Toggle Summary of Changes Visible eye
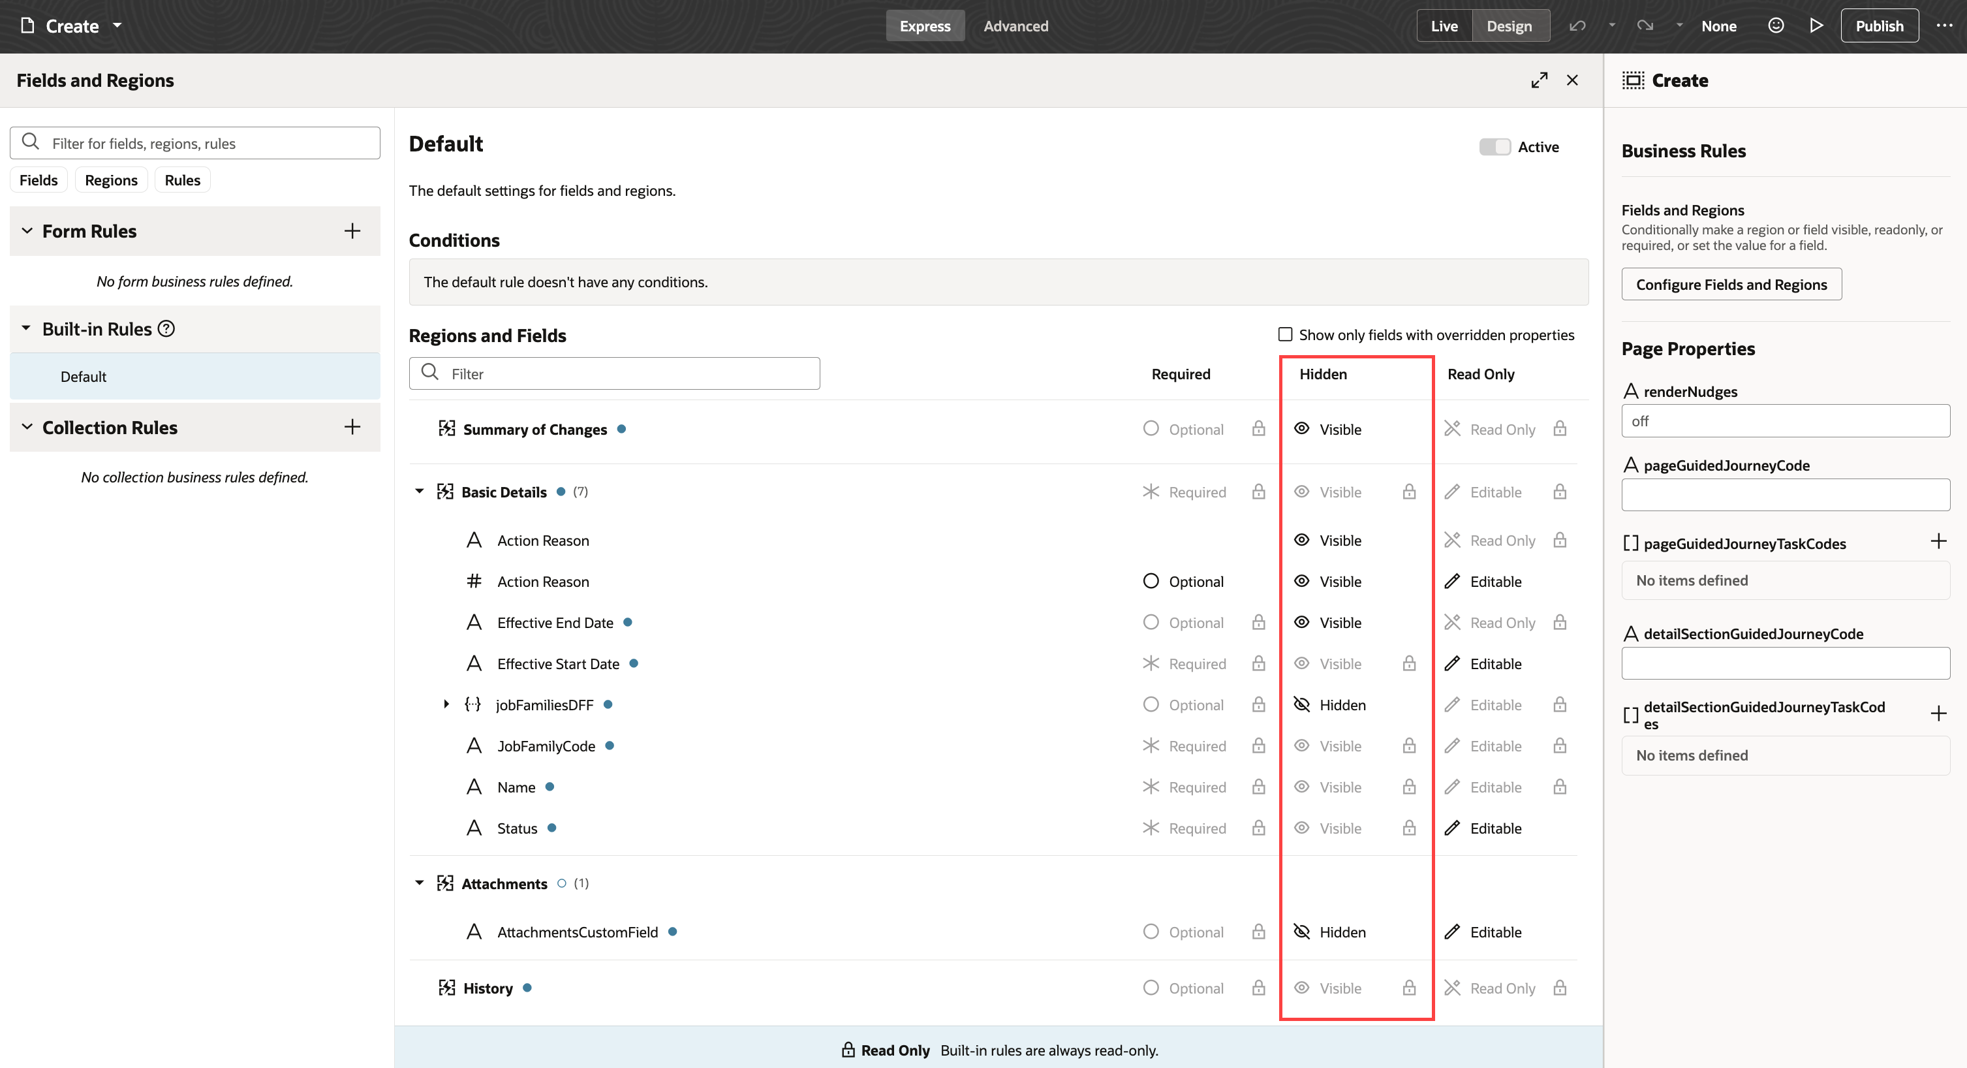The height and width of the screenshot is (1068, 1967). coord(1302,429)
